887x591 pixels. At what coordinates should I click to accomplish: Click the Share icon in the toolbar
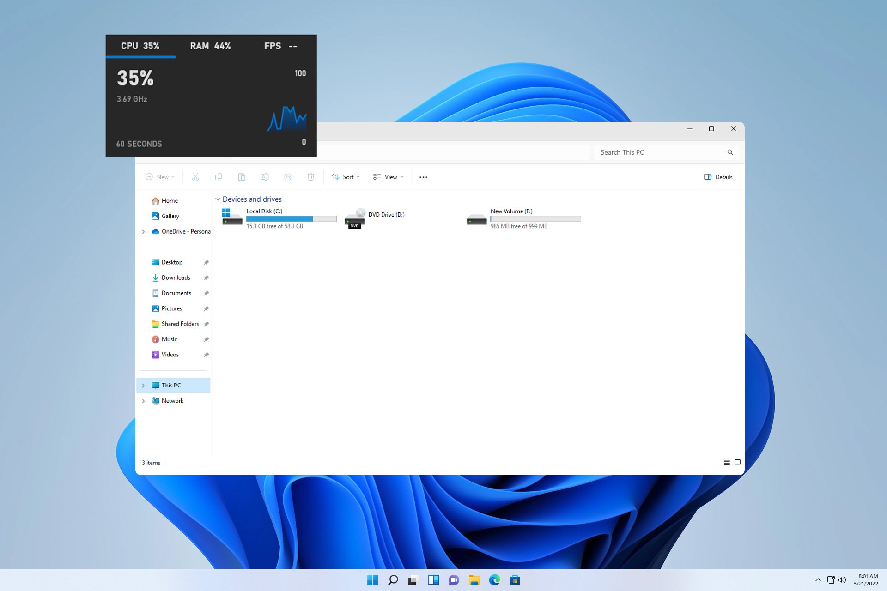288,177
